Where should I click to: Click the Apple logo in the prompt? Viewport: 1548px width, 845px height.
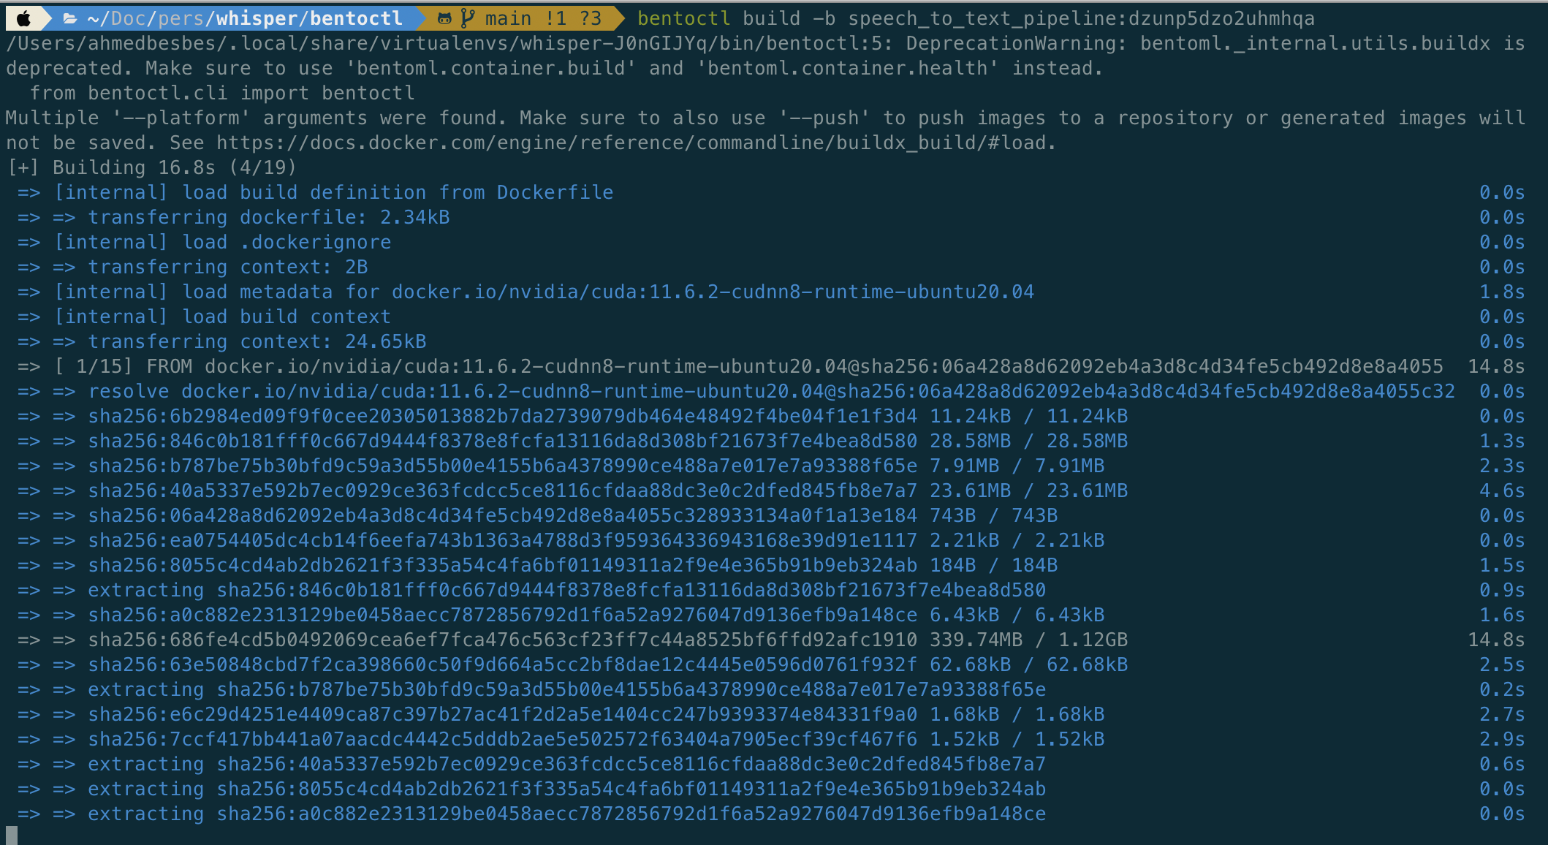(23, 18)
